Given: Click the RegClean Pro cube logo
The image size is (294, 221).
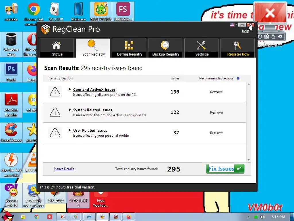Looking at the screenshot, I should [45, 29].
